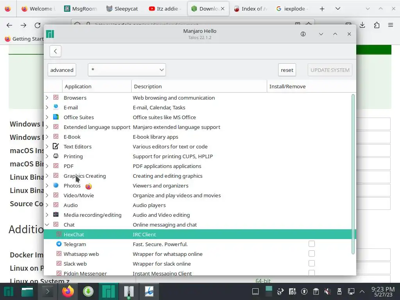Click the Office Suites category icon
Screen dimensions: 400x300
[x=56, y=117]
